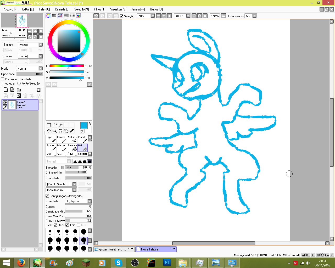Image resolution: width=335 pixels, height=268 pixels.
Task: Select the rotate view tool
Action: tap(60, 131)
